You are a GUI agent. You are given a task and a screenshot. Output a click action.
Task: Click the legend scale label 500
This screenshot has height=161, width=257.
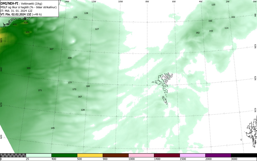(79, 159)
